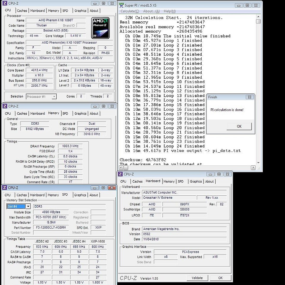Click Super PI vertical scrollbar up arrow
Viewport: 285px width, 285px height.
coord(258,17)
